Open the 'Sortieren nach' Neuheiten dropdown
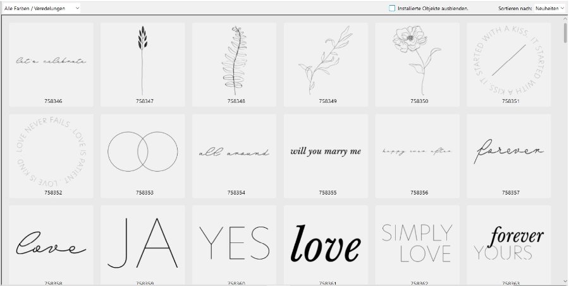This screenshot has height=286, width=569. [550, 8]
